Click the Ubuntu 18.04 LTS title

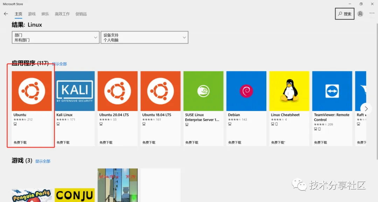(x=157, y=115)
